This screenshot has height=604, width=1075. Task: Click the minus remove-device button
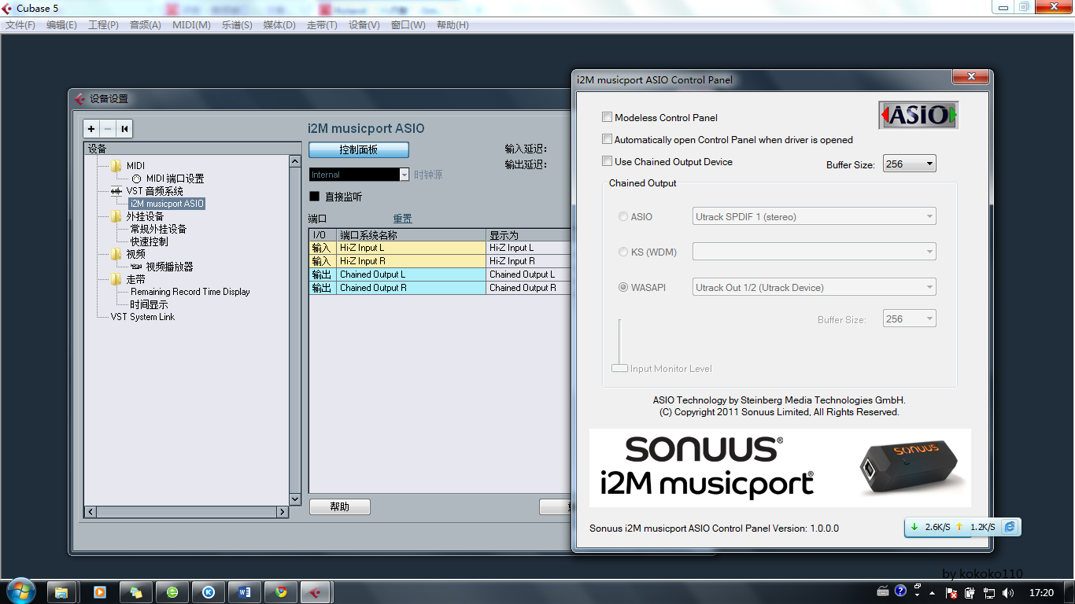click(108, 129)
